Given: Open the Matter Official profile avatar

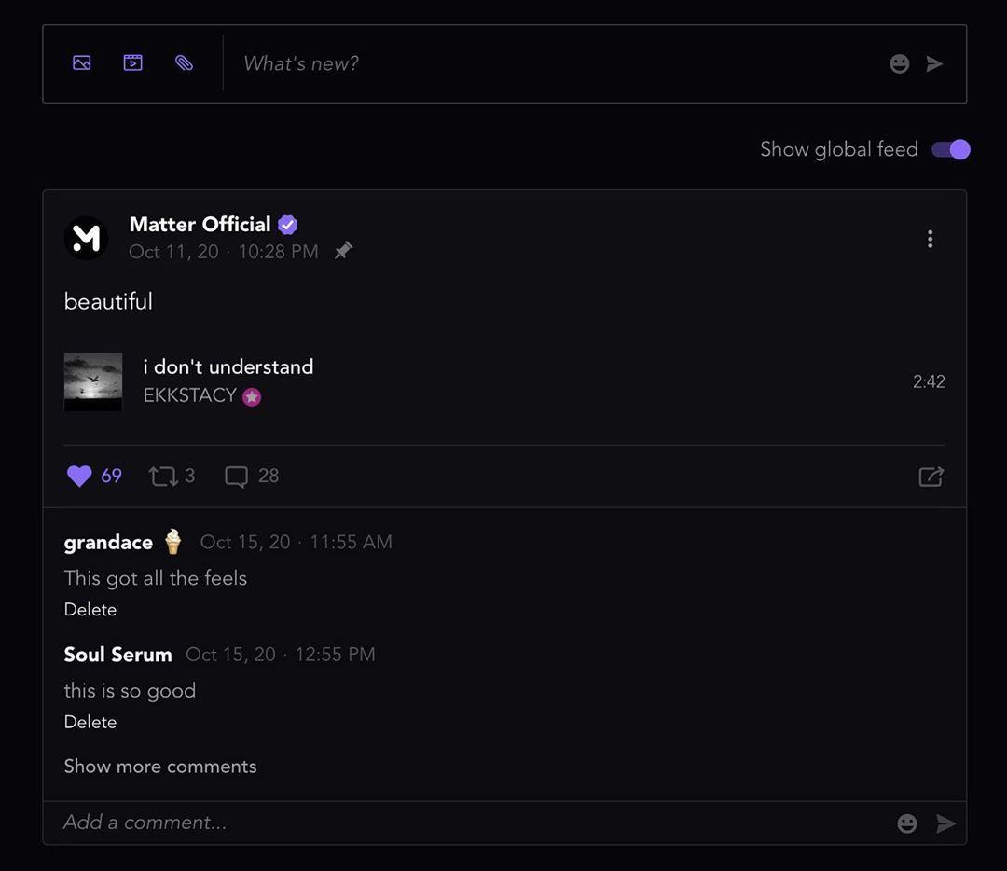Looking at the screenshot, I should [87, 238].
